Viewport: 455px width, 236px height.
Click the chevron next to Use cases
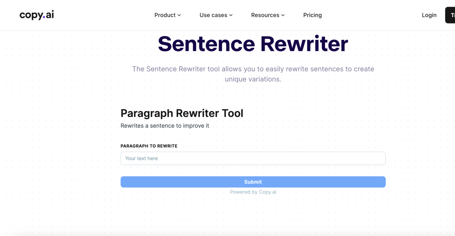click(x=231, y=15)
